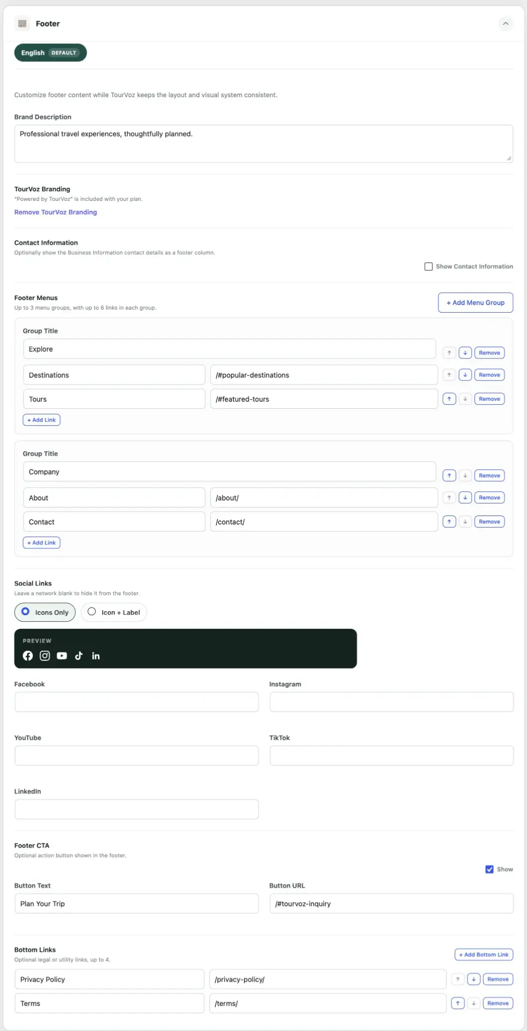Move Tours link down arrow
The height and width of the screenshot is (1031, 527).
(465, 399)
